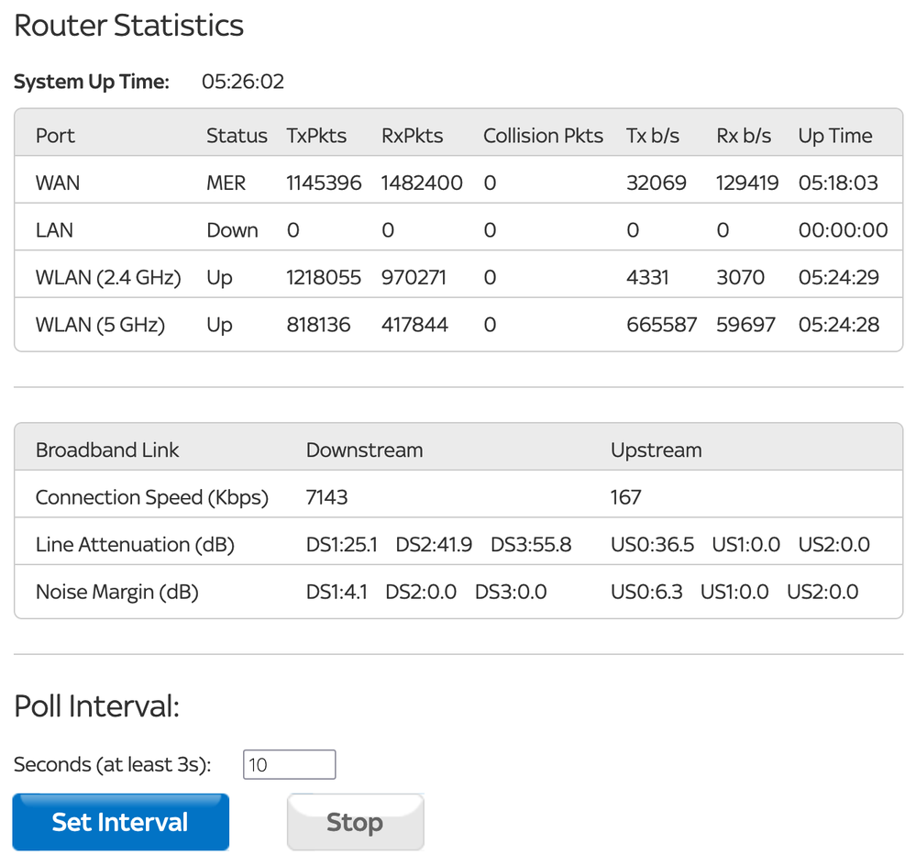This screenshot has width=916, height=866.
Task: Click the Upstream connection speed value 167
Action: (x=625, y=497)
